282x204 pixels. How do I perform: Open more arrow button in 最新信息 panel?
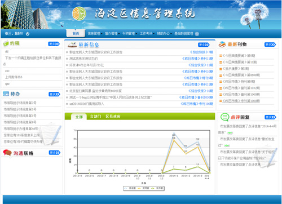[x=204, y=45]
